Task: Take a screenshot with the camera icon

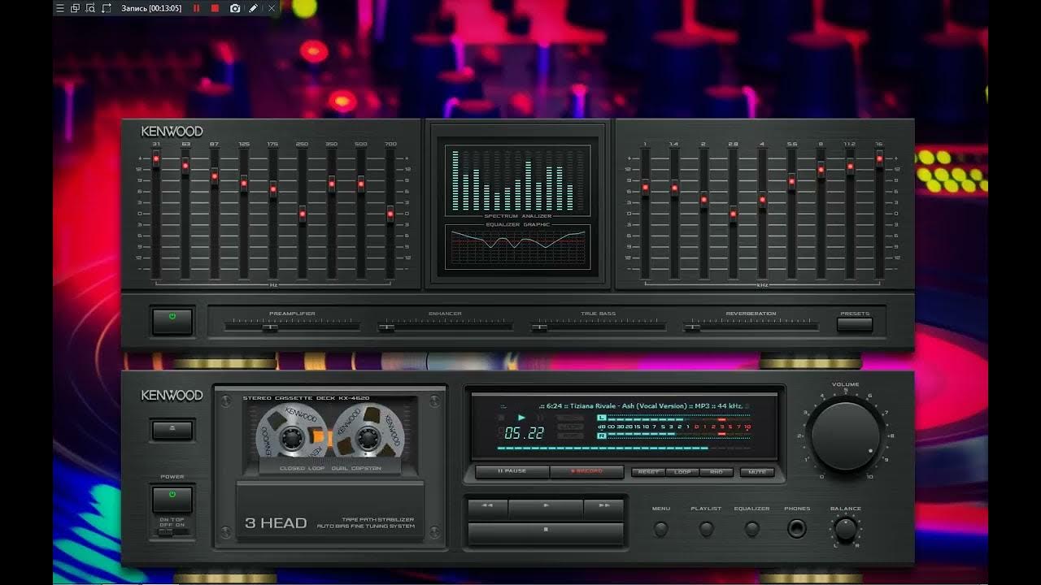Action: point(235,8)
